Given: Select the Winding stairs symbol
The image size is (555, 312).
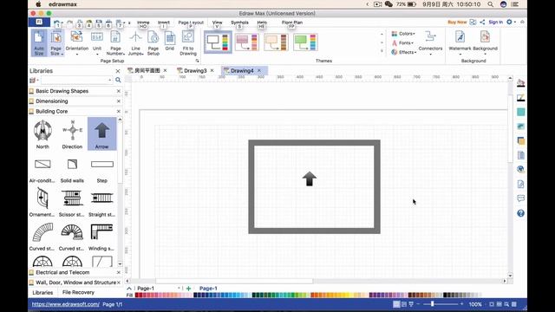Looking at the screenshot, I should 101,237.
